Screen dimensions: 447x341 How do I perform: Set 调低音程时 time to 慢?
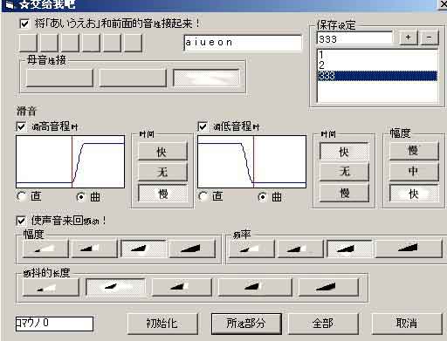tap(344, 193)
